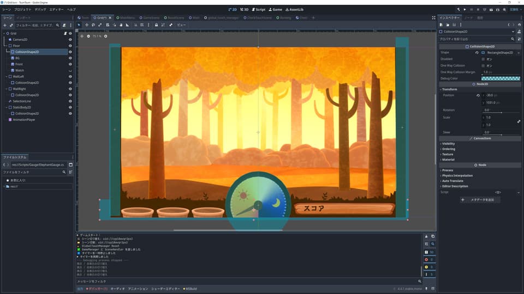The image size is (524, 294).
Task: Instance a child scene via link icon
Action: click(x=11, y=26)
